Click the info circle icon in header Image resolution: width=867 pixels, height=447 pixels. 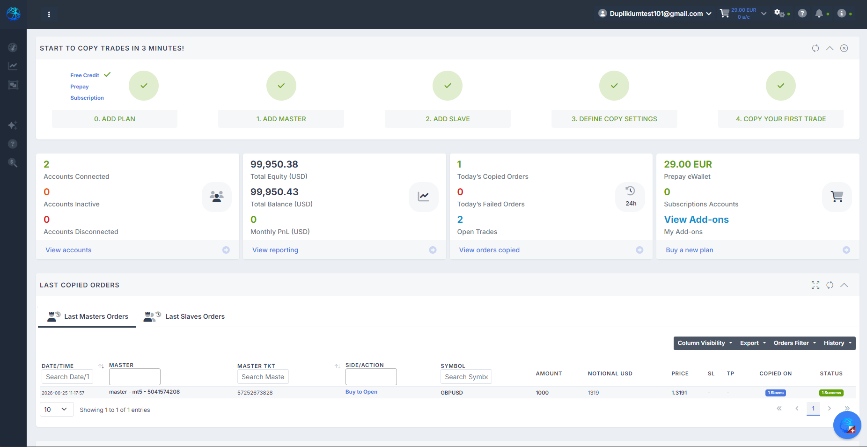[x=842, y=14]
